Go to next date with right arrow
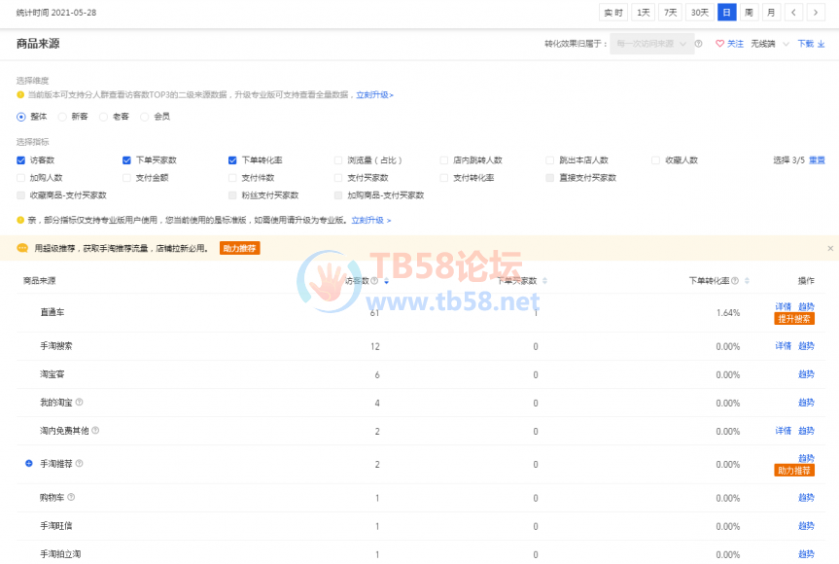This screenshot has width=839, height=564. coord(816,13)
